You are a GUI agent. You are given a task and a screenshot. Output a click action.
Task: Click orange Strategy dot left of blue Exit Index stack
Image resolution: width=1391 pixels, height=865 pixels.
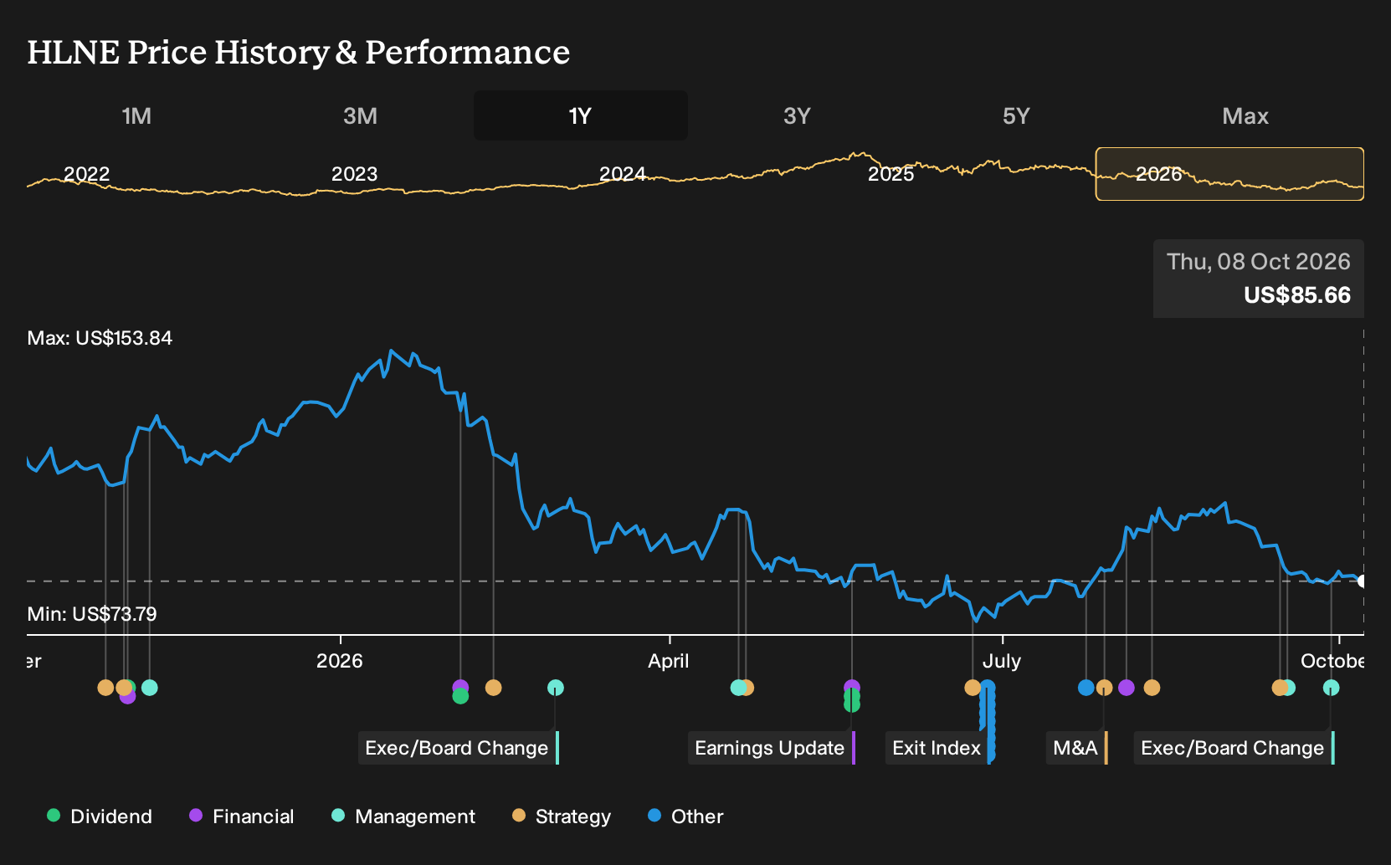pyautogui.click(x=972, y=688)
